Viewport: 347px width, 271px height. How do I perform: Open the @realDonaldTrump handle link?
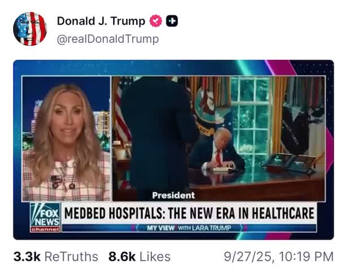click(108, 39)
